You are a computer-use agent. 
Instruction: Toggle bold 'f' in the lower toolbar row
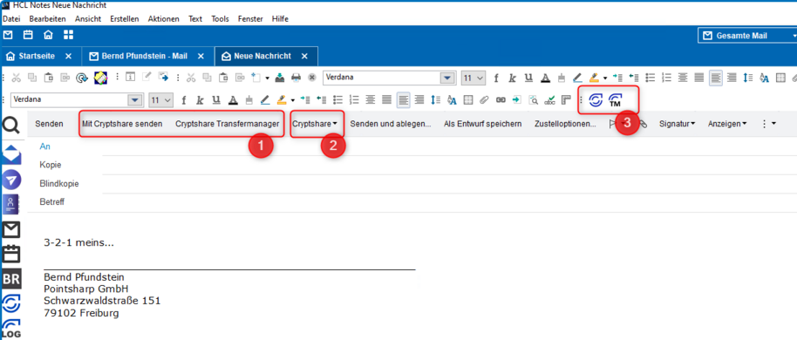point(185,99)
